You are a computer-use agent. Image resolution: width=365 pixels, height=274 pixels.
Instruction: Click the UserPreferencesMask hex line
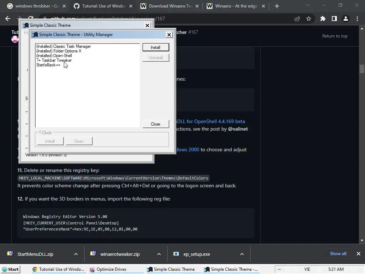80,229
